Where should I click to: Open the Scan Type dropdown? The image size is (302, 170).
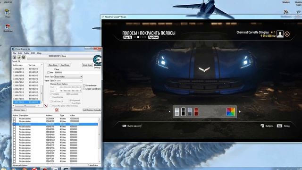(68, 76)
